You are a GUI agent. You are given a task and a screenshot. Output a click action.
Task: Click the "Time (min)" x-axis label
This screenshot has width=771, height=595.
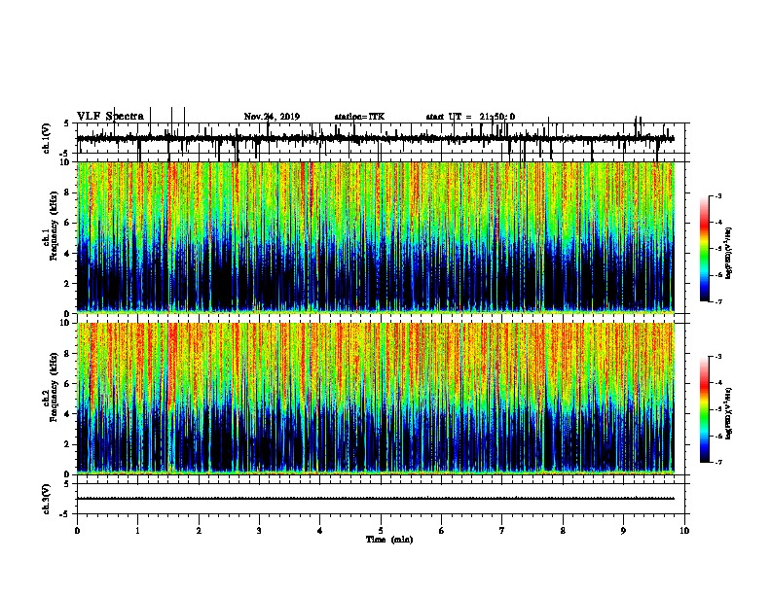(389, 540)
